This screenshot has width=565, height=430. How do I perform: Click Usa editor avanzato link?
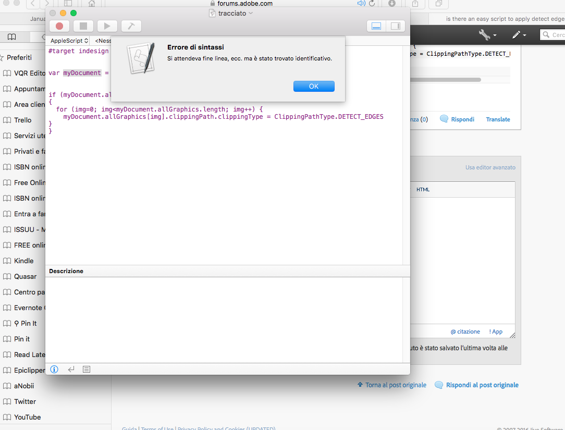pos(490,167)
